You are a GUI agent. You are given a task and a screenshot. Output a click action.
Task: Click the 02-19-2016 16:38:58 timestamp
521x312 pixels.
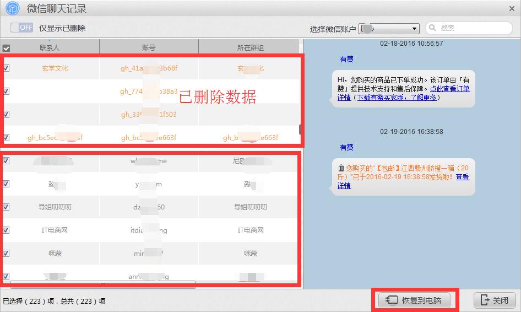click(x=411, y=131)
